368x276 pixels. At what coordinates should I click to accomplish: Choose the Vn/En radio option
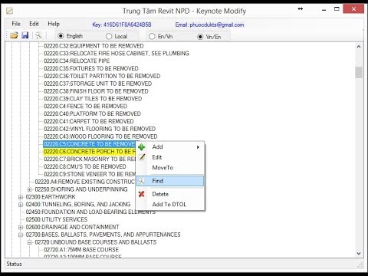(x=200, y=37)
